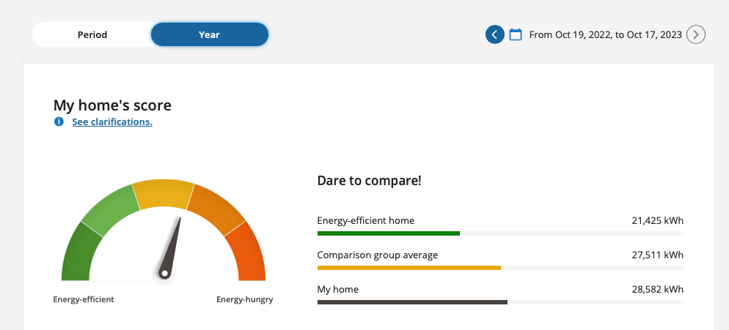Click the gauge needle pivot
The width and height of the screenshot is (729, 330).
tap(164, 274)
